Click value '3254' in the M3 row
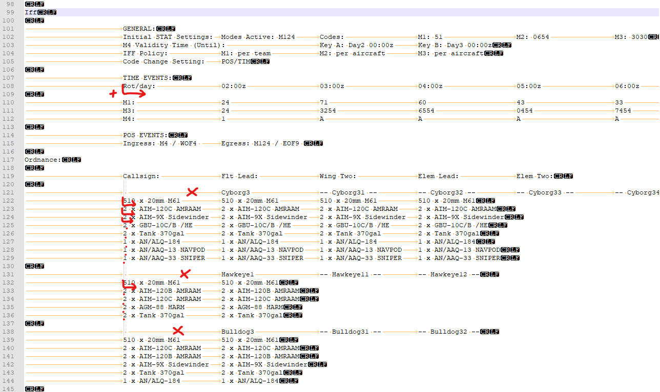This screenshot has height=392, width=660. 328,111
